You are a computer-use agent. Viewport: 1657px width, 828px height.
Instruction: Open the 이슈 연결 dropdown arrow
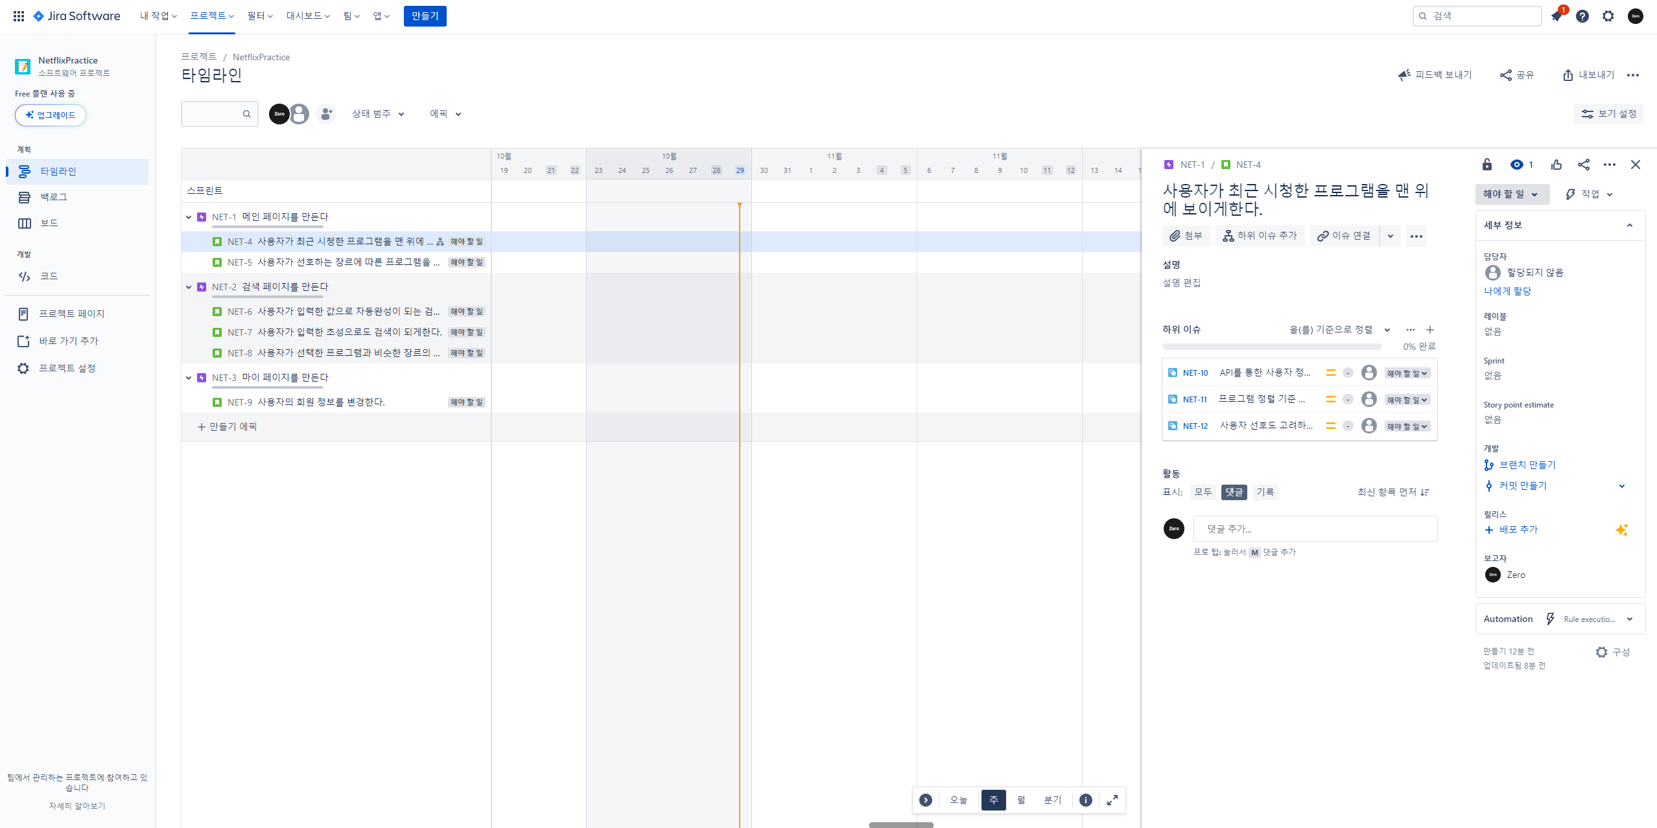coord(1391,236)
